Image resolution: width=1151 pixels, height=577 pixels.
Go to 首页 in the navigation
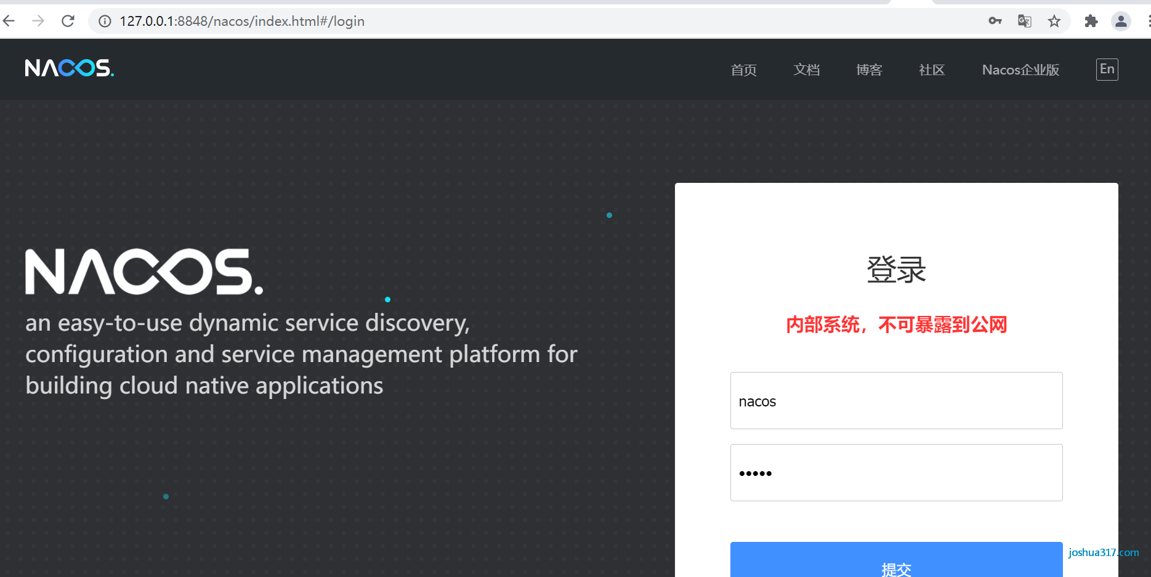pos(743,70)
